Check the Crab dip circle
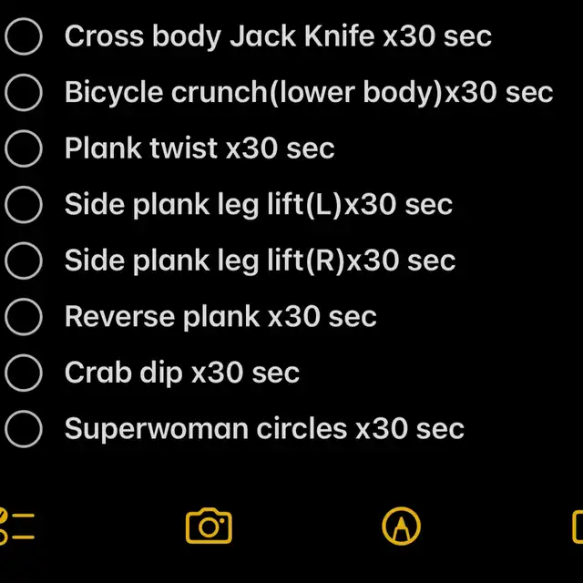The width and height of the screenshot is (583, 583). pos(24,373)
